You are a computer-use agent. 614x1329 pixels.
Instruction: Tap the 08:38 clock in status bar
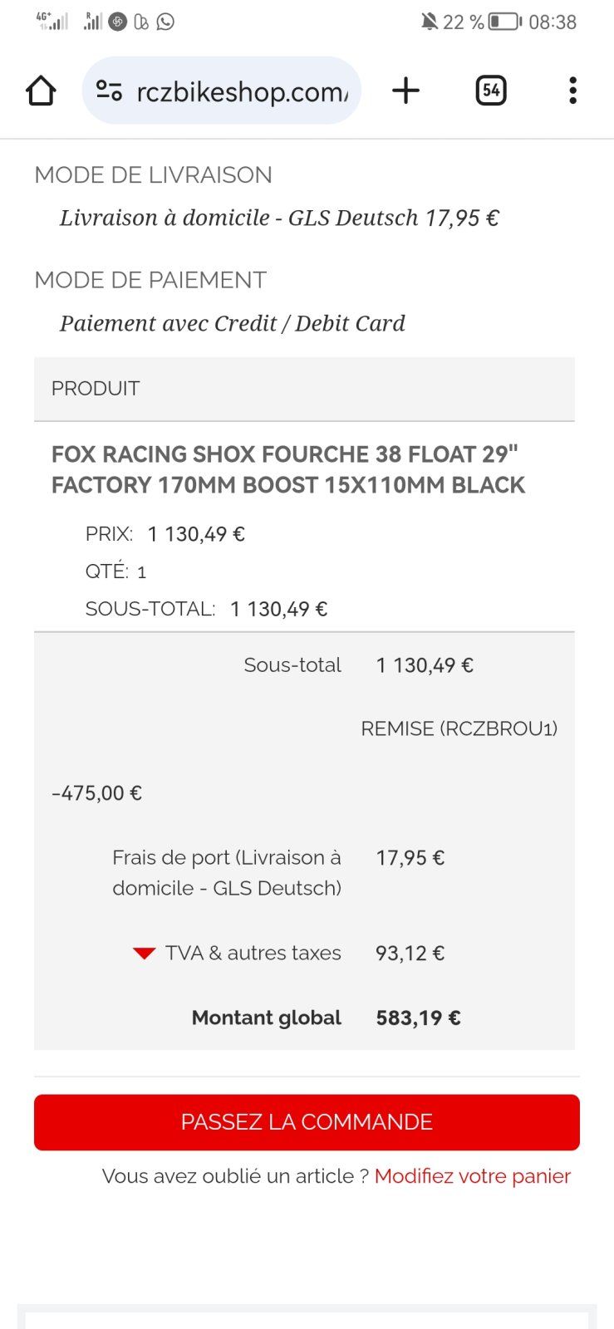553,22
